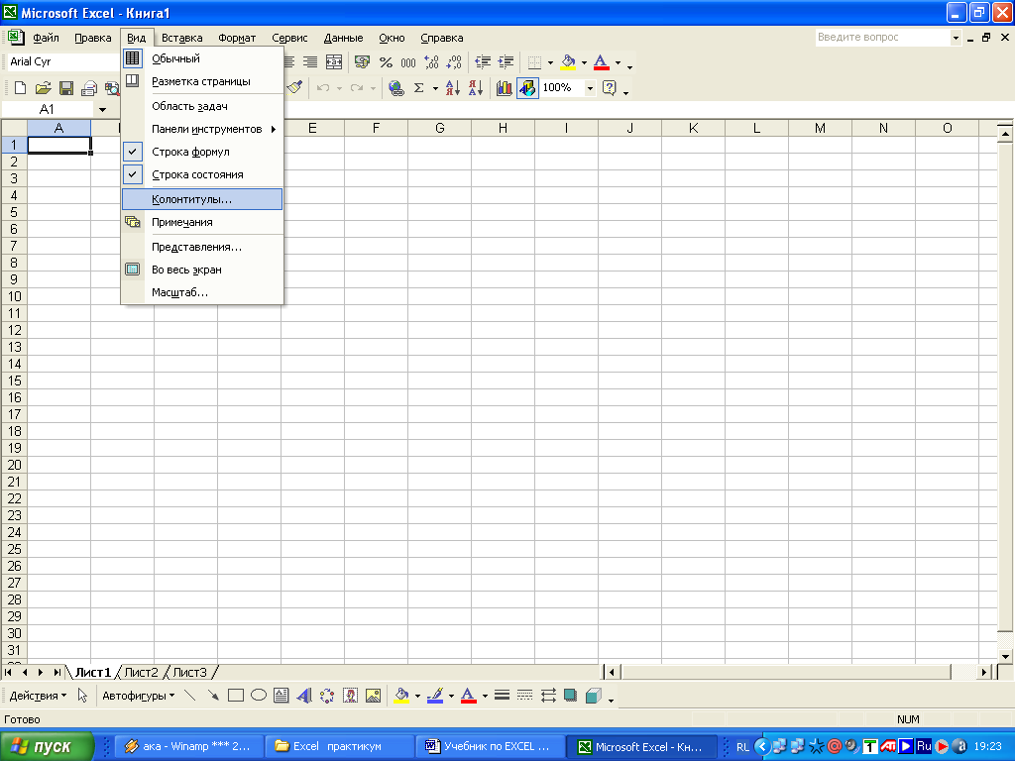Viewport: 1015px width, 761px height.
Task: Open the Файл menu
Action: pos(46,39)
